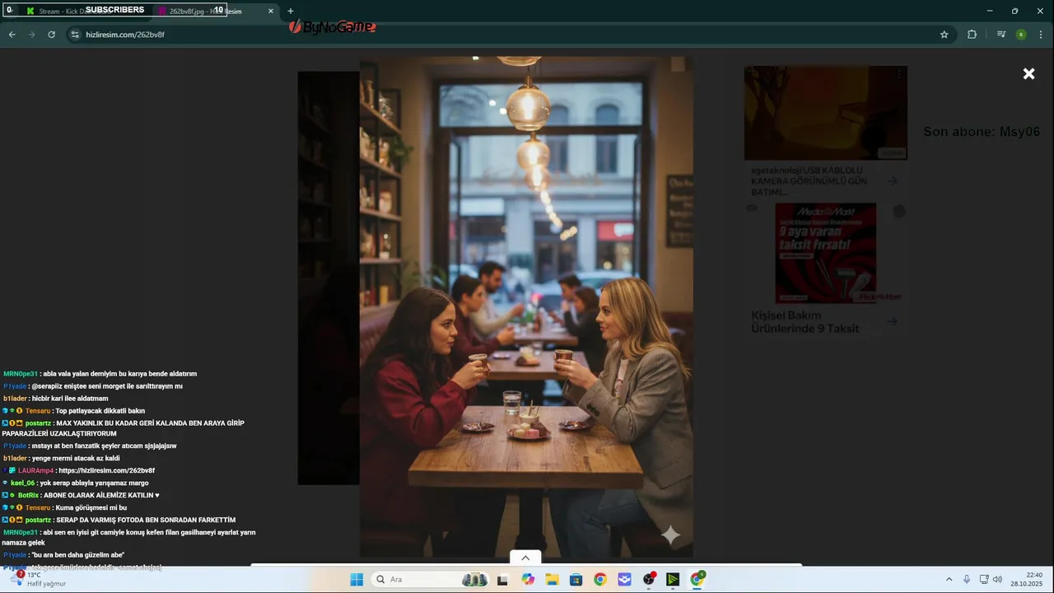1054x593 pixels.
Task: Open Microsoft Store from the taskbar
Action: tap(576, 580)
